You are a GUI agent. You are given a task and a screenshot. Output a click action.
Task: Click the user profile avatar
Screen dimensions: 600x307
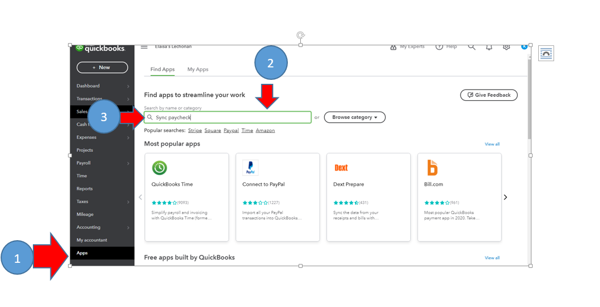point(524,46)
